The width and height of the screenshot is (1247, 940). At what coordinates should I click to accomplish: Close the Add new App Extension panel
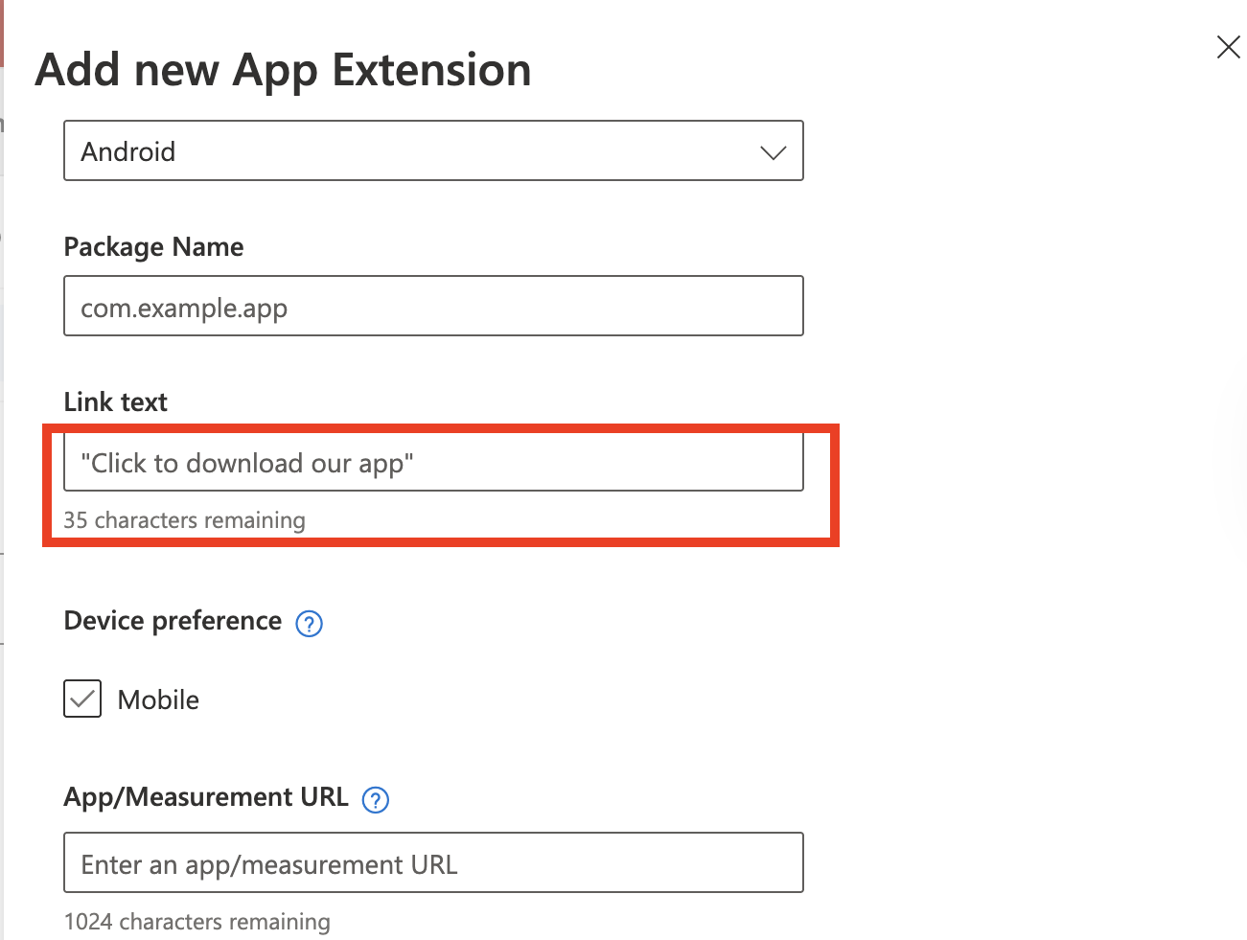coord(1228,47)
